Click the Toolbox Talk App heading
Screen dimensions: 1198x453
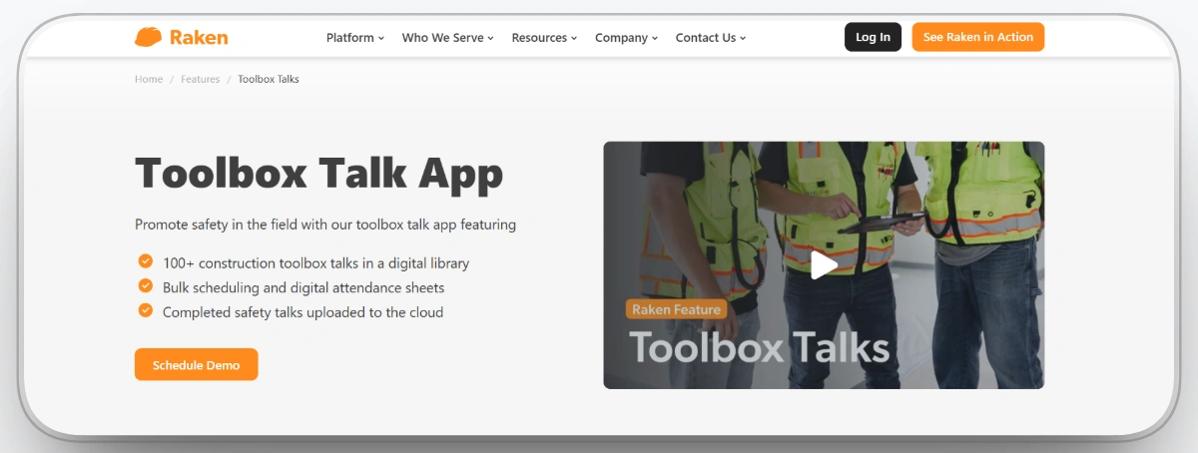tap(318, 174)
